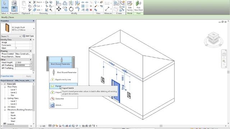
Task: Select the Rotate tool in the Modify panel
Action: (x=71, y=9)
